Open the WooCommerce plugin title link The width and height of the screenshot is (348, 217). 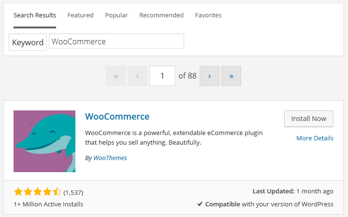(x=117, y=116)
